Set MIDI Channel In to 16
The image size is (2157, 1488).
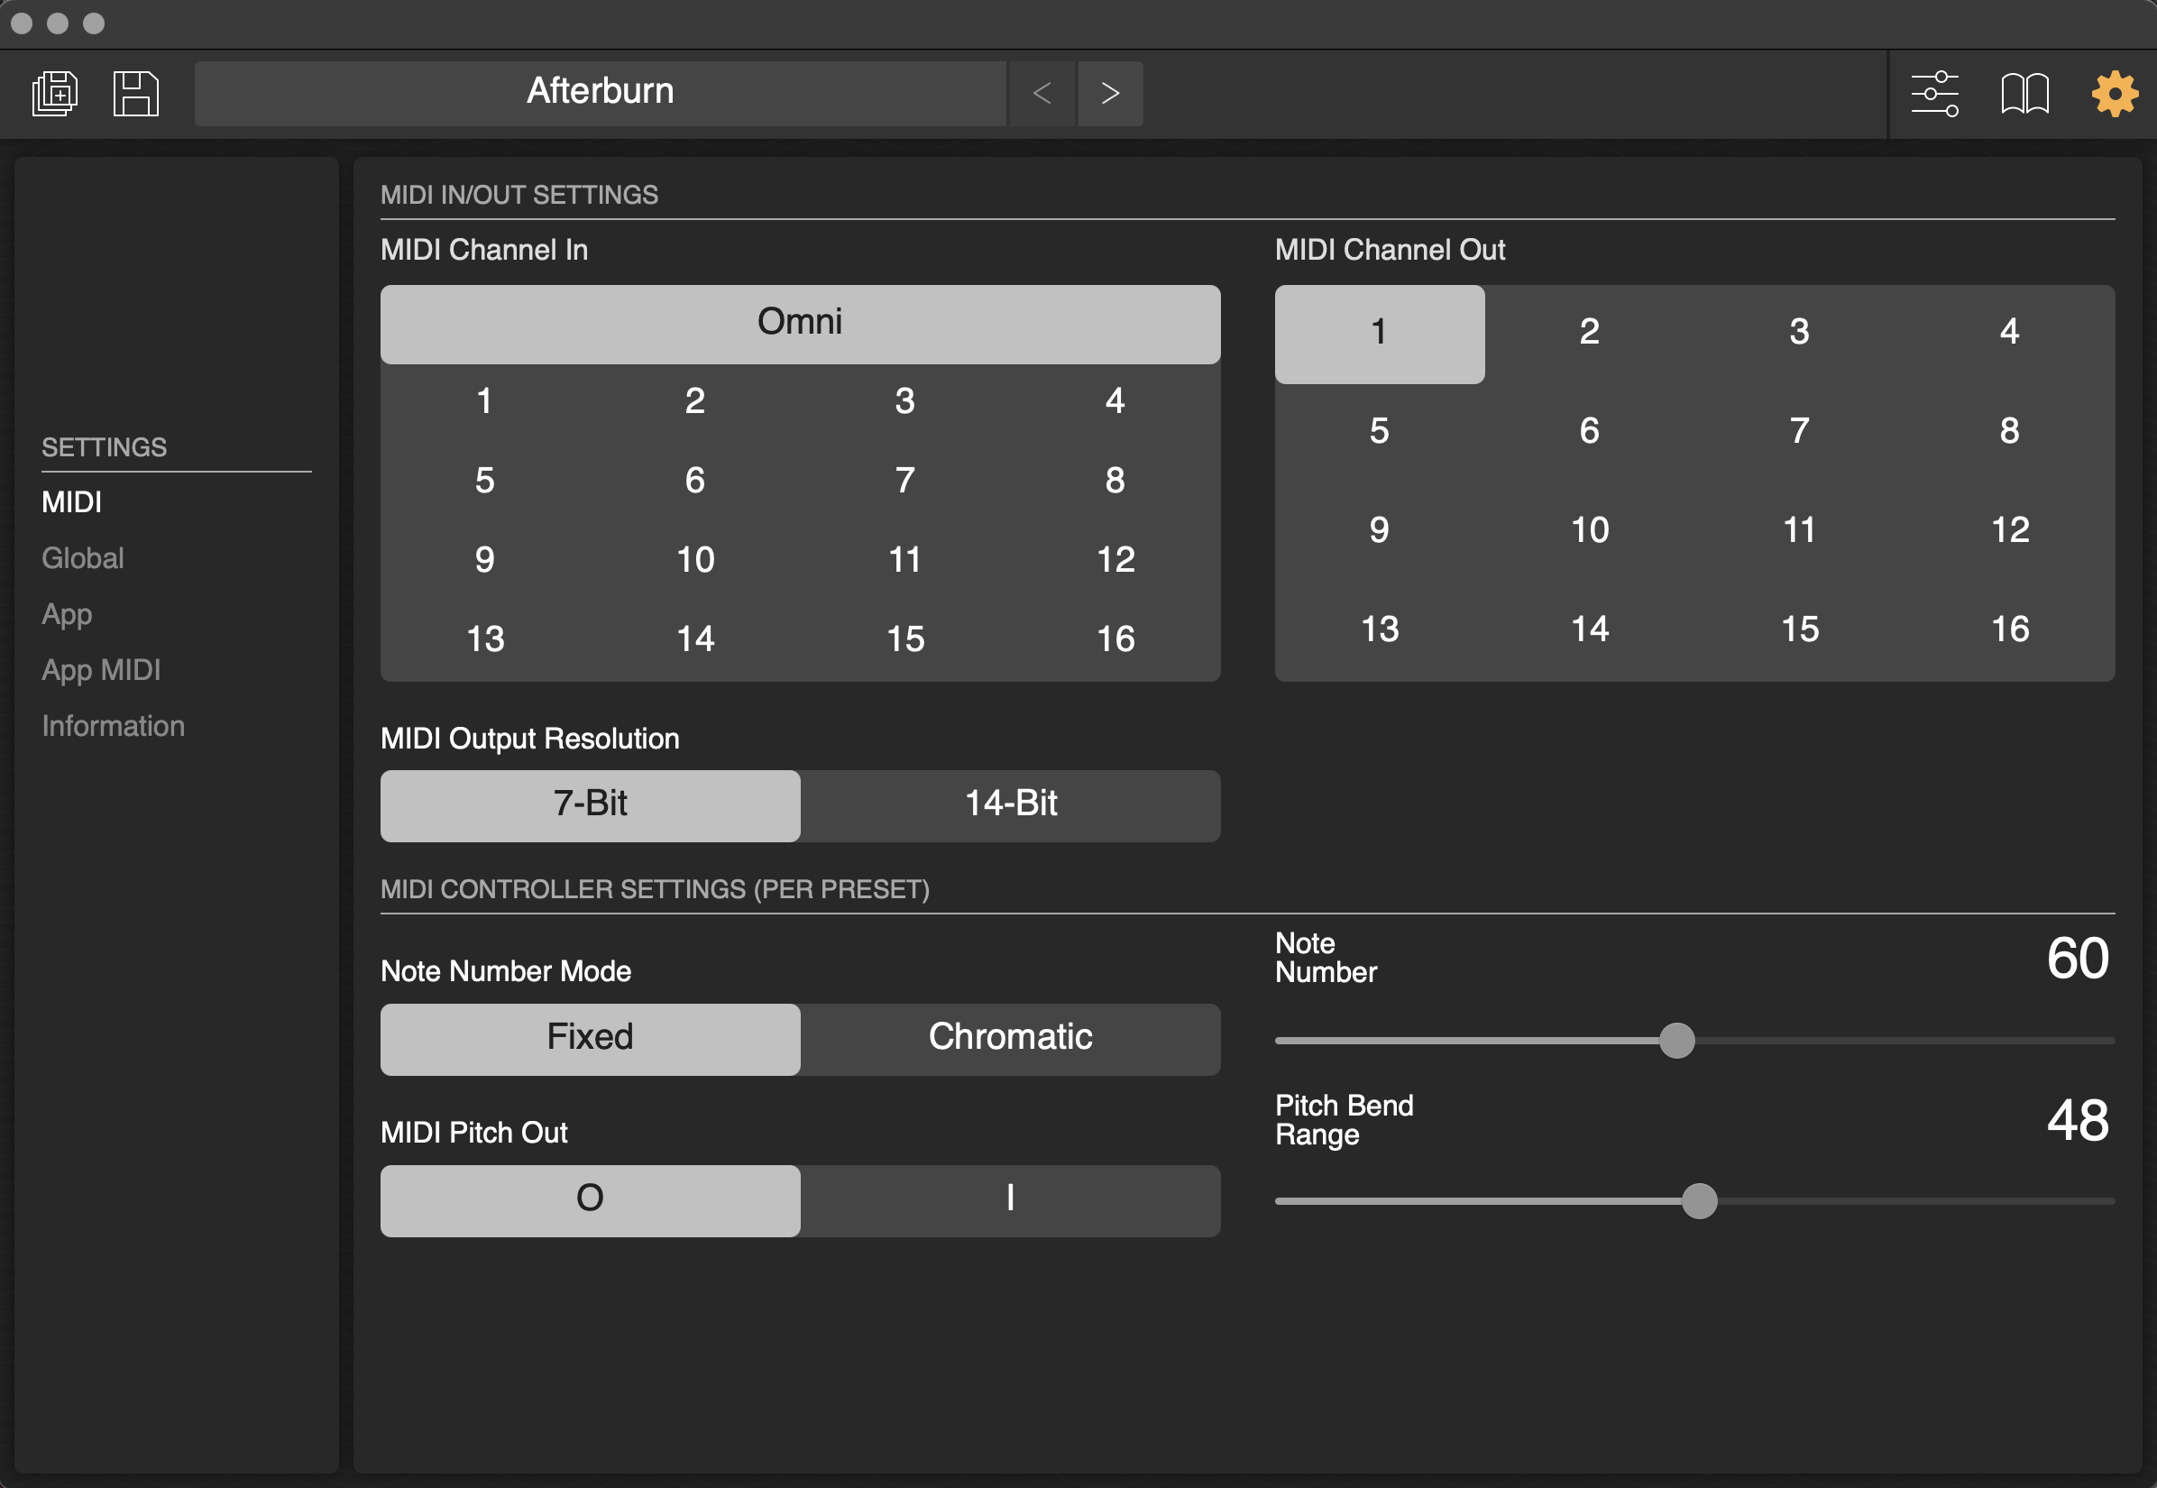point(1115,638)
